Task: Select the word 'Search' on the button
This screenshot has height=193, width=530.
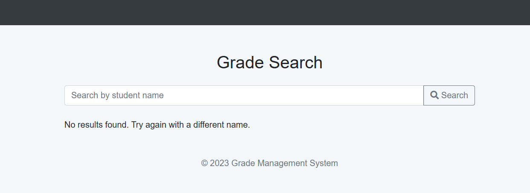Action: tap(454, 95)
